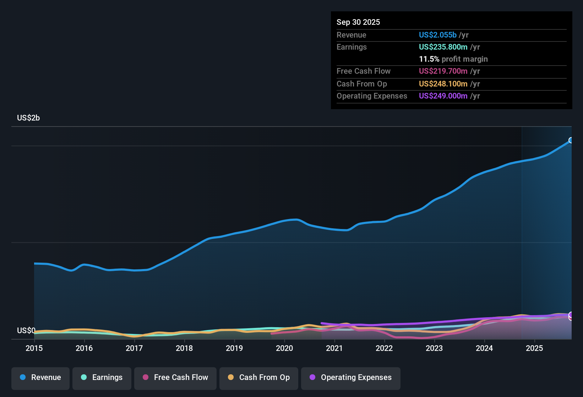Select the Revenue data point marker at chart end

pyautogui.click(x=571, y=140)
